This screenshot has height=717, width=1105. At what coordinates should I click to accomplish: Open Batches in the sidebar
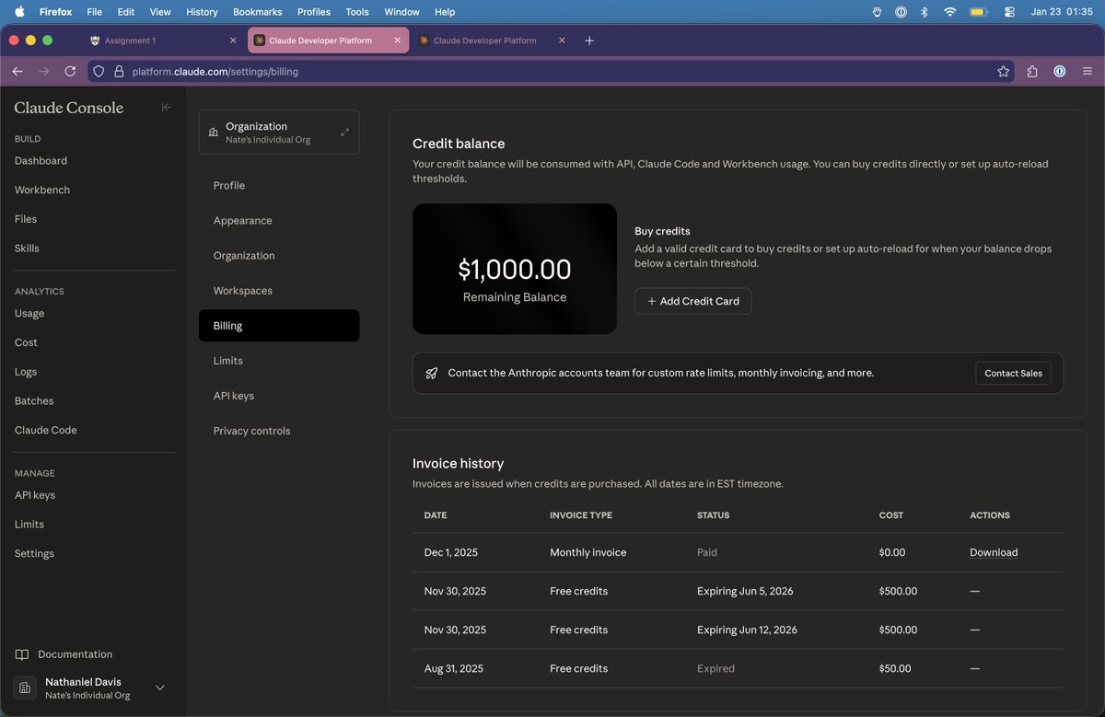[x=34, y=401]
